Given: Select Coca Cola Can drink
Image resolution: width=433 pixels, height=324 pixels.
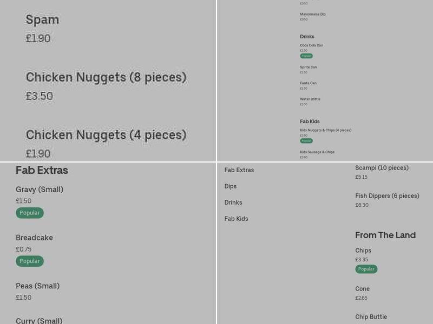Looking at the screenshot, I should click(x=311, y=45).
